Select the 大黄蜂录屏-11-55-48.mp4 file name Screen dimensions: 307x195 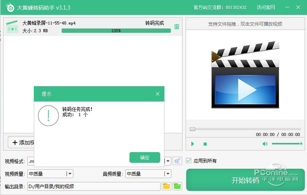(49, 23)
